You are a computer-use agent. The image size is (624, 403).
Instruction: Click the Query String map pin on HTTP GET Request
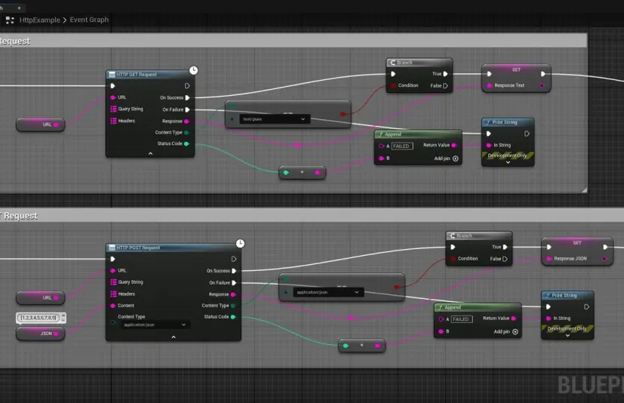point(113,109)
